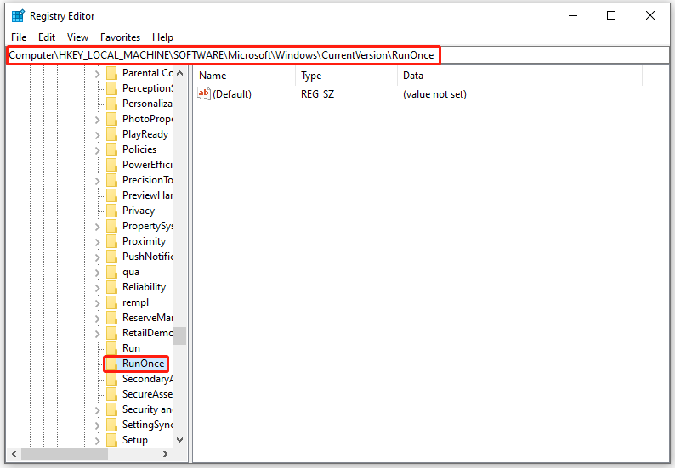Select the Personaliza folder icon

111,104
